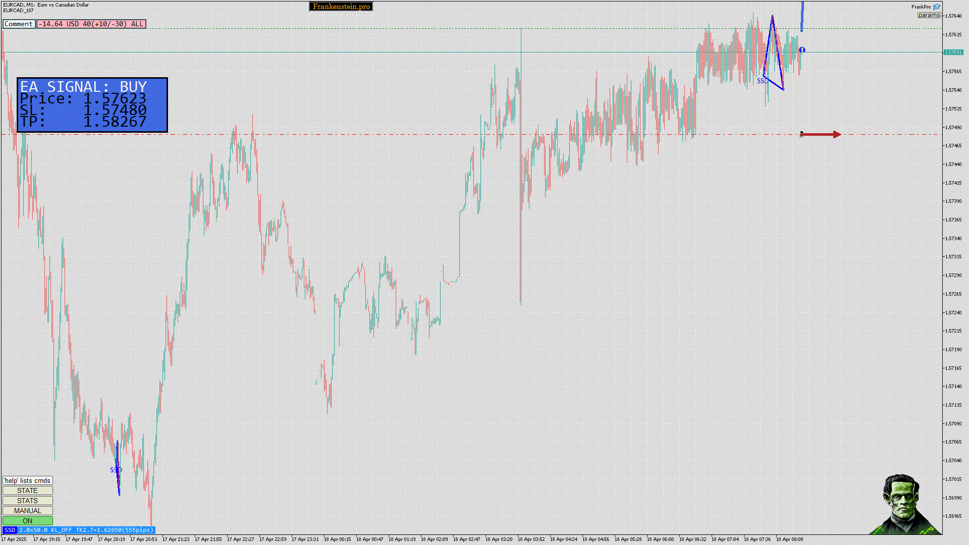The width and height of the screenshot is (969, 545).
Task: Toggle the green ON button
Action: pos(27,521)
